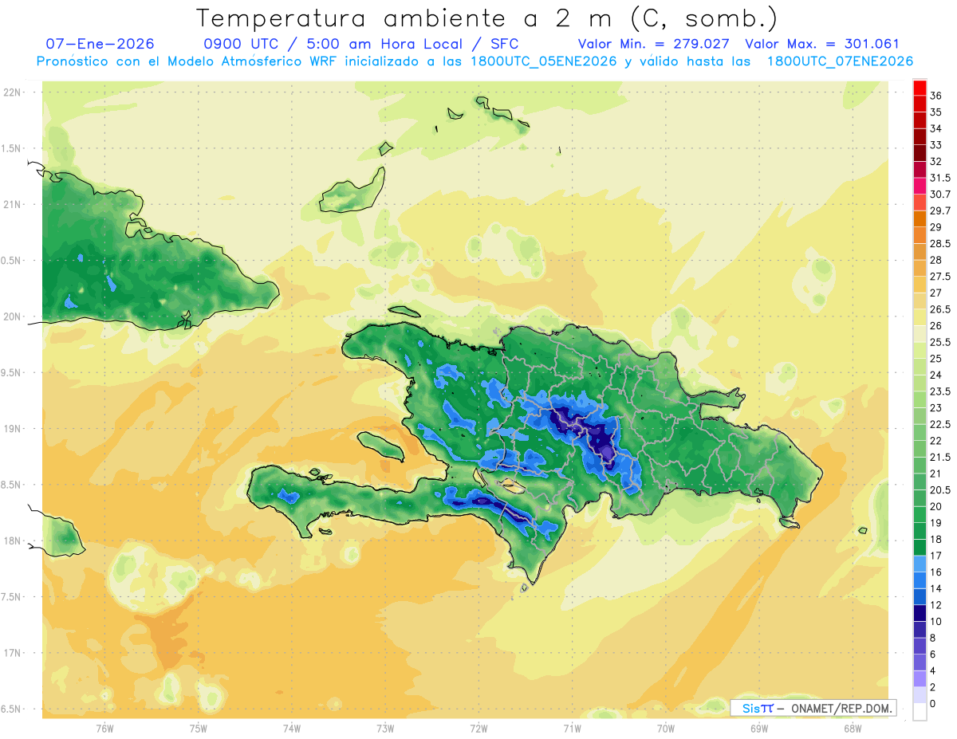Viewport: 957px width, 739px height.
Task: Click the color scale value '24'
Action: (x=936, y=375)
